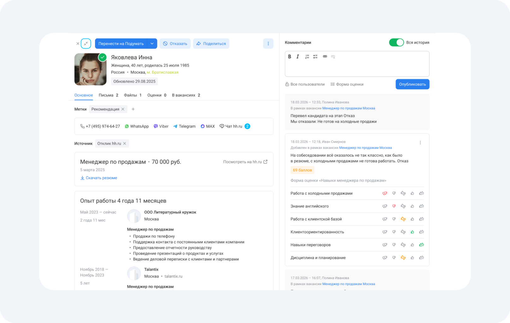510x323 pixels.
Task: Click the 69 баллов score badge
Action: 302,170
